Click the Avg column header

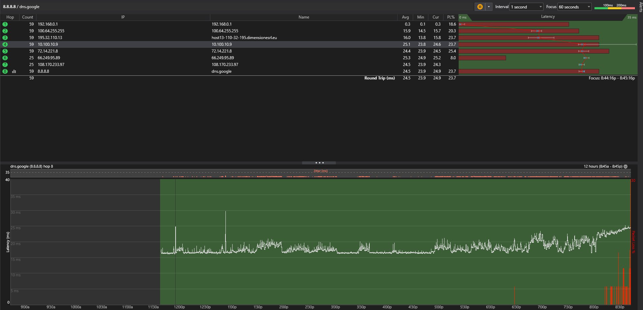point(405,17)
